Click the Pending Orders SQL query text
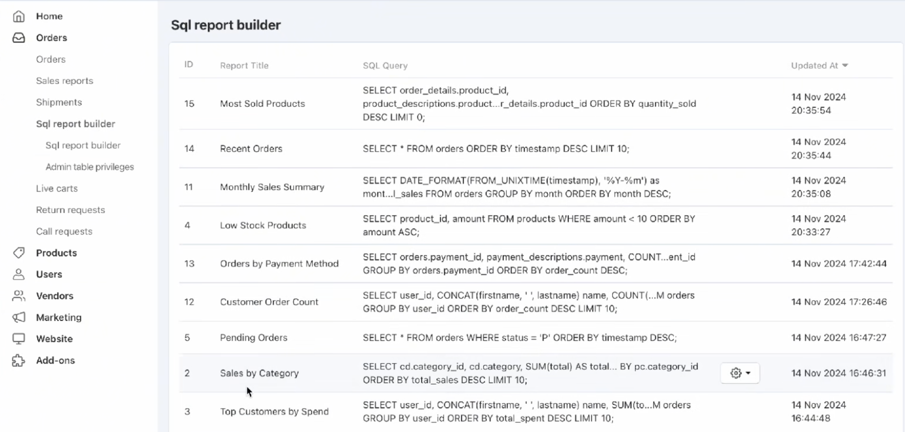 point(520,338)
